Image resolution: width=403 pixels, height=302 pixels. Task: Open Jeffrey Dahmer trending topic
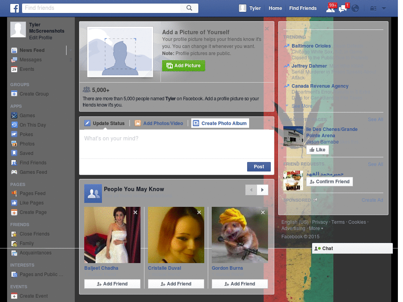tap(309, 66)
